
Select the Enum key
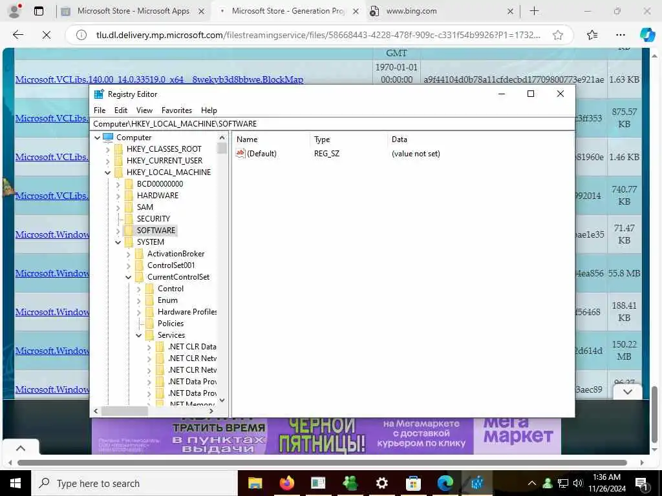click(x=167, y=300)
